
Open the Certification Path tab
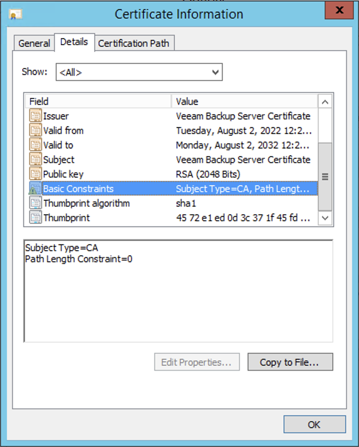[x=134, y=43]
